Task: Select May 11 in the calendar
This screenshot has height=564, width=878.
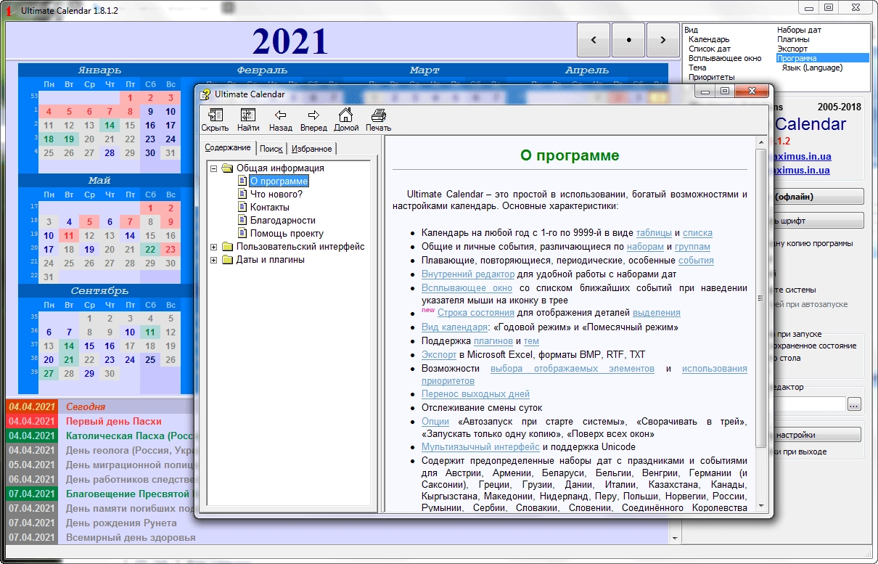Action: tap(69, 235)
